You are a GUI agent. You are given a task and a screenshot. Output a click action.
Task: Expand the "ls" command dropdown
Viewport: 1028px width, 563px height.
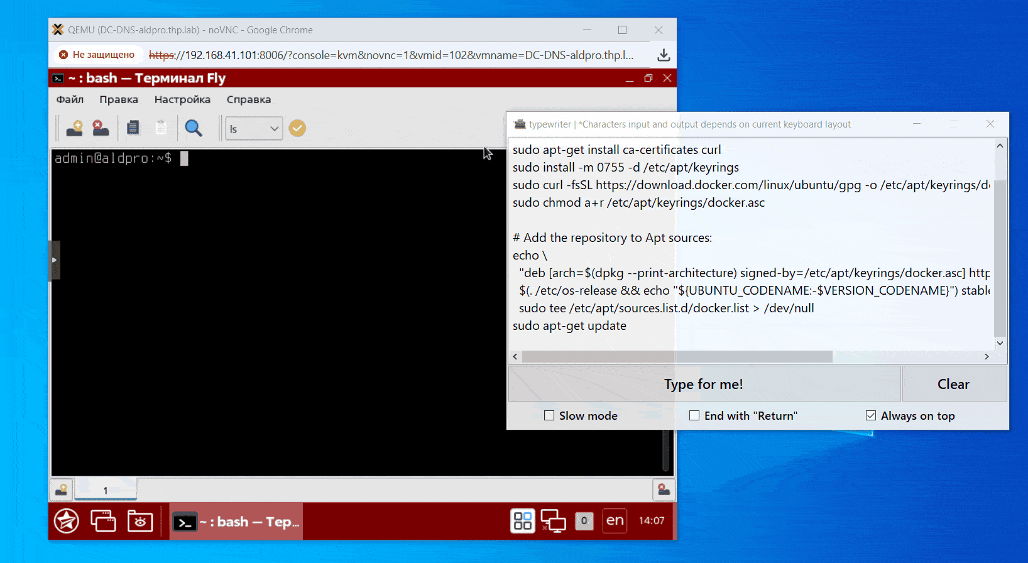(274, 129)
